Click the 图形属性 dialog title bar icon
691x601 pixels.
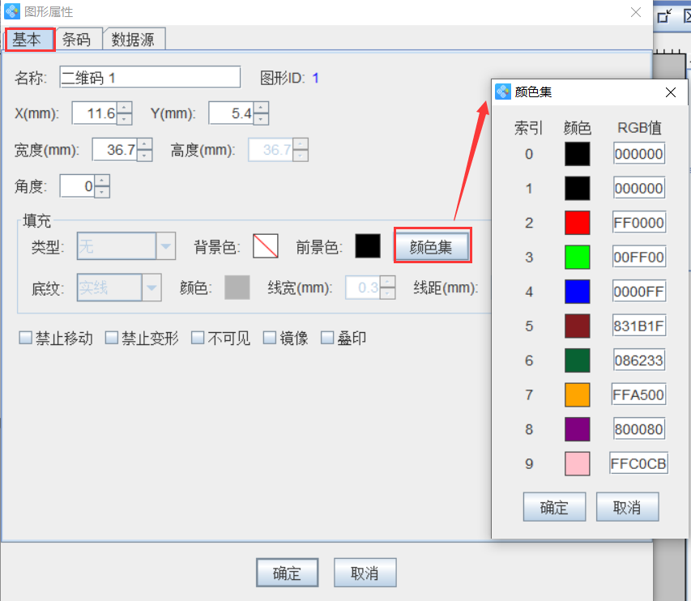(11, 11)
